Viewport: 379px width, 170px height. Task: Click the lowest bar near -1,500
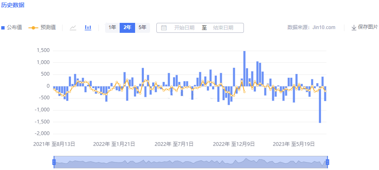(320, 104)
